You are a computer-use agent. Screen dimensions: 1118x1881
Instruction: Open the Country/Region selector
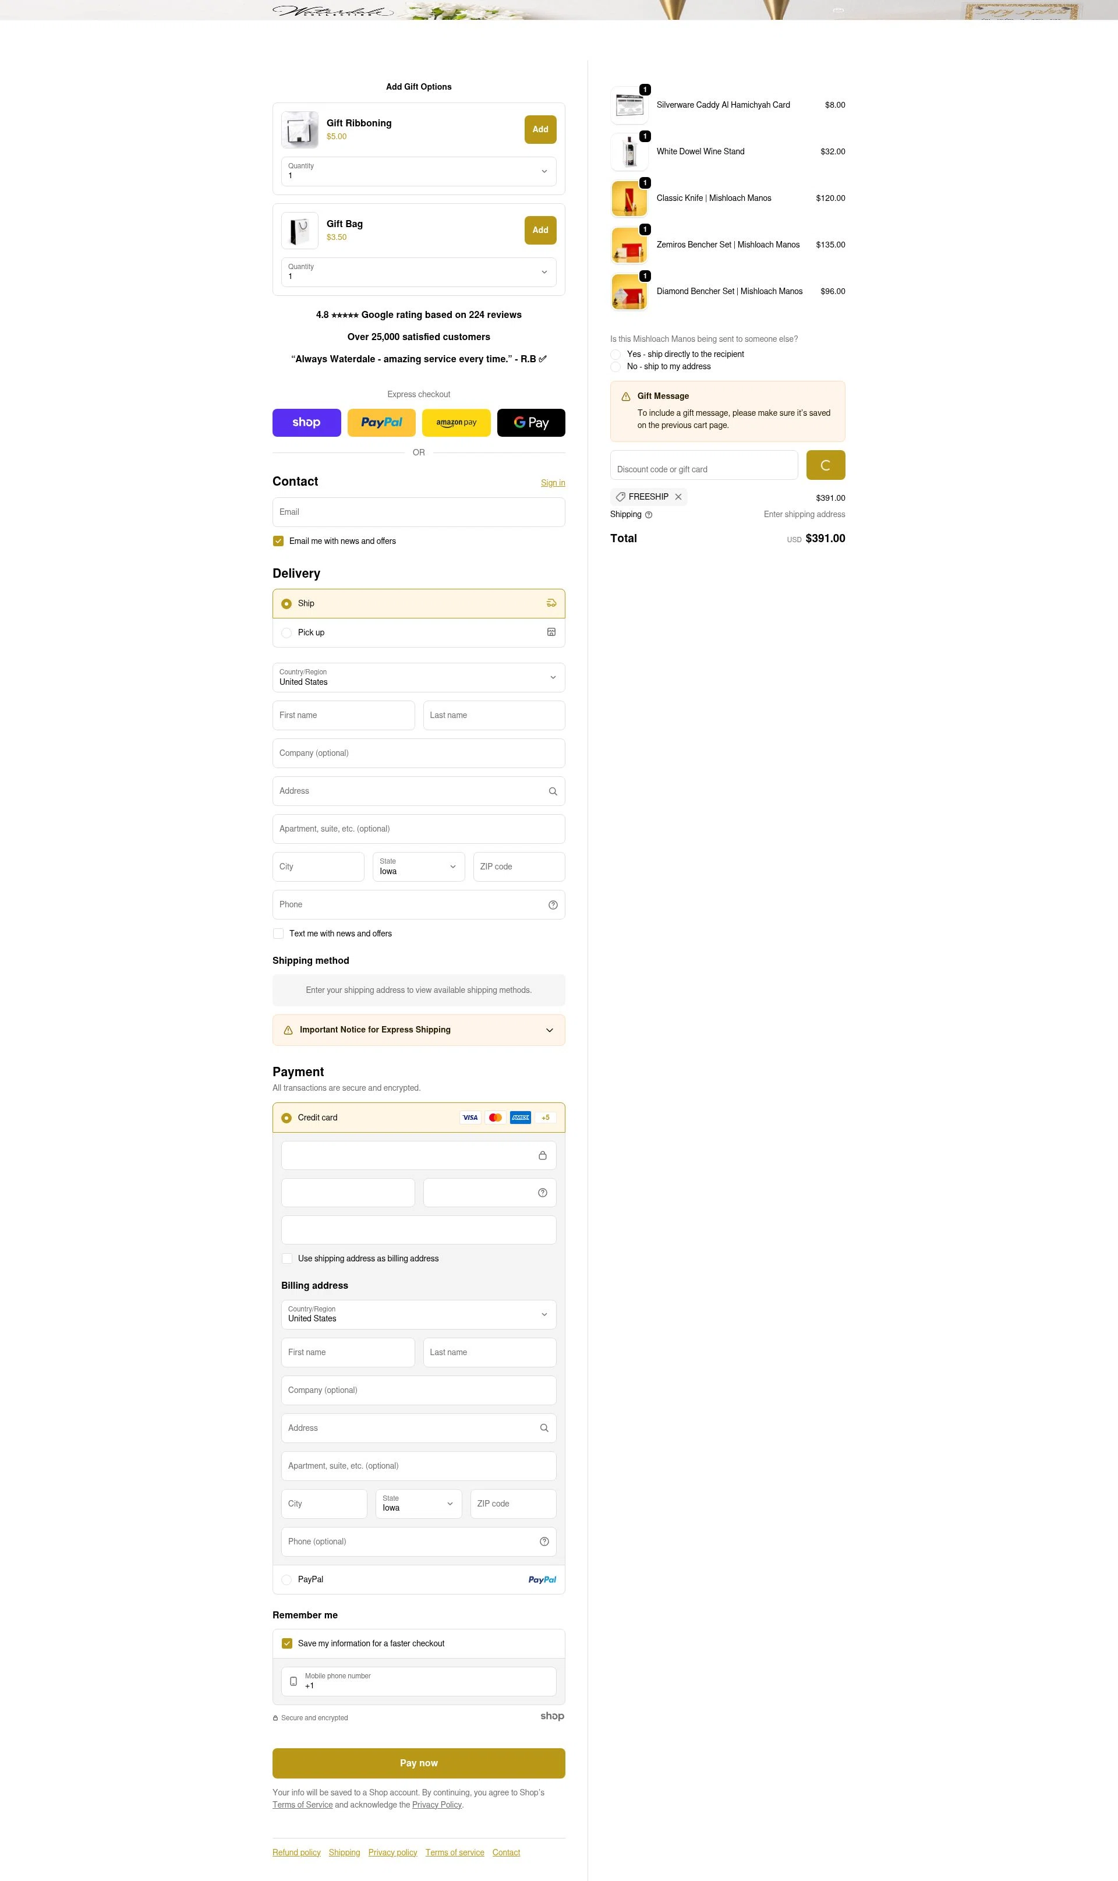pyautogui.click(x=418, y=677)
